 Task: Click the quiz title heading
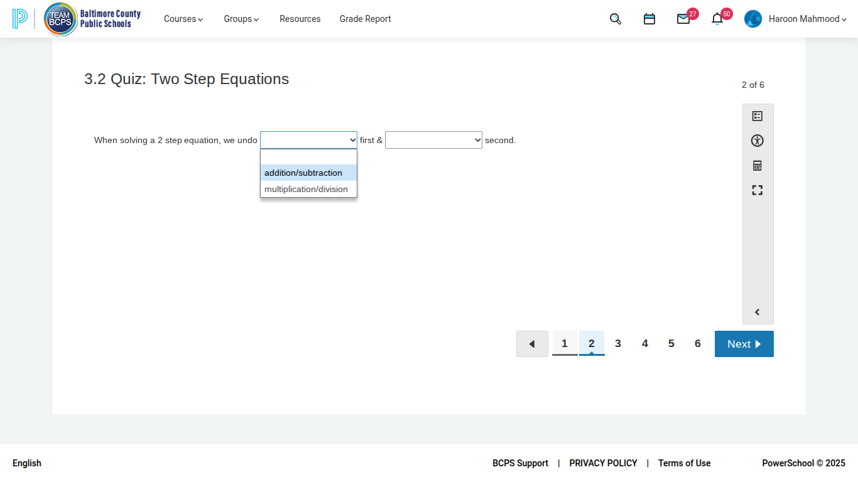187,79
